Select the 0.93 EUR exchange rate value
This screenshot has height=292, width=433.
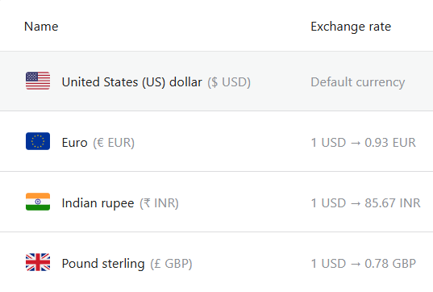(390, 143)
